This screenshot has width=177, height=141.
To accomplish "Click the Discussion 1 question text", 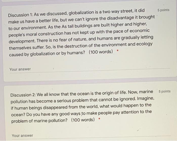I will pos(81,33).
